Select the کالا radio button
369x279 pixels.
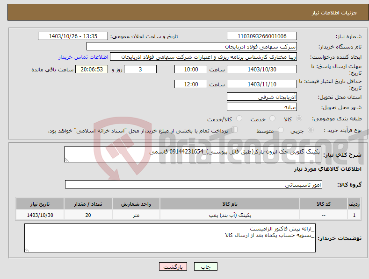click(x=299, y=119)
